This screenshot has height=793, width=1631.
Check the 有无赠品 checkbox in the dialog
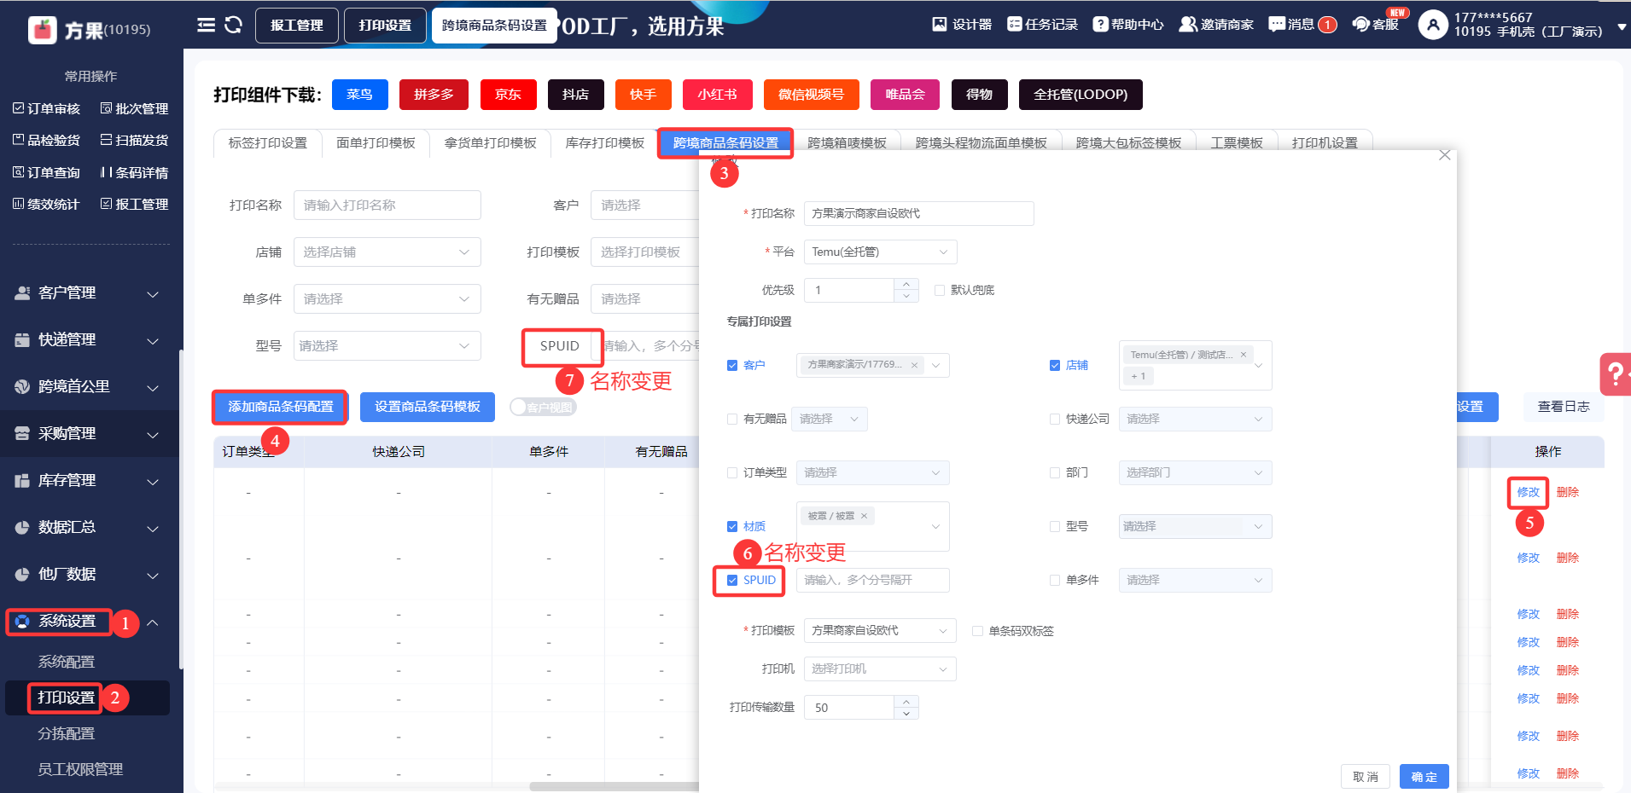point(732,419)
